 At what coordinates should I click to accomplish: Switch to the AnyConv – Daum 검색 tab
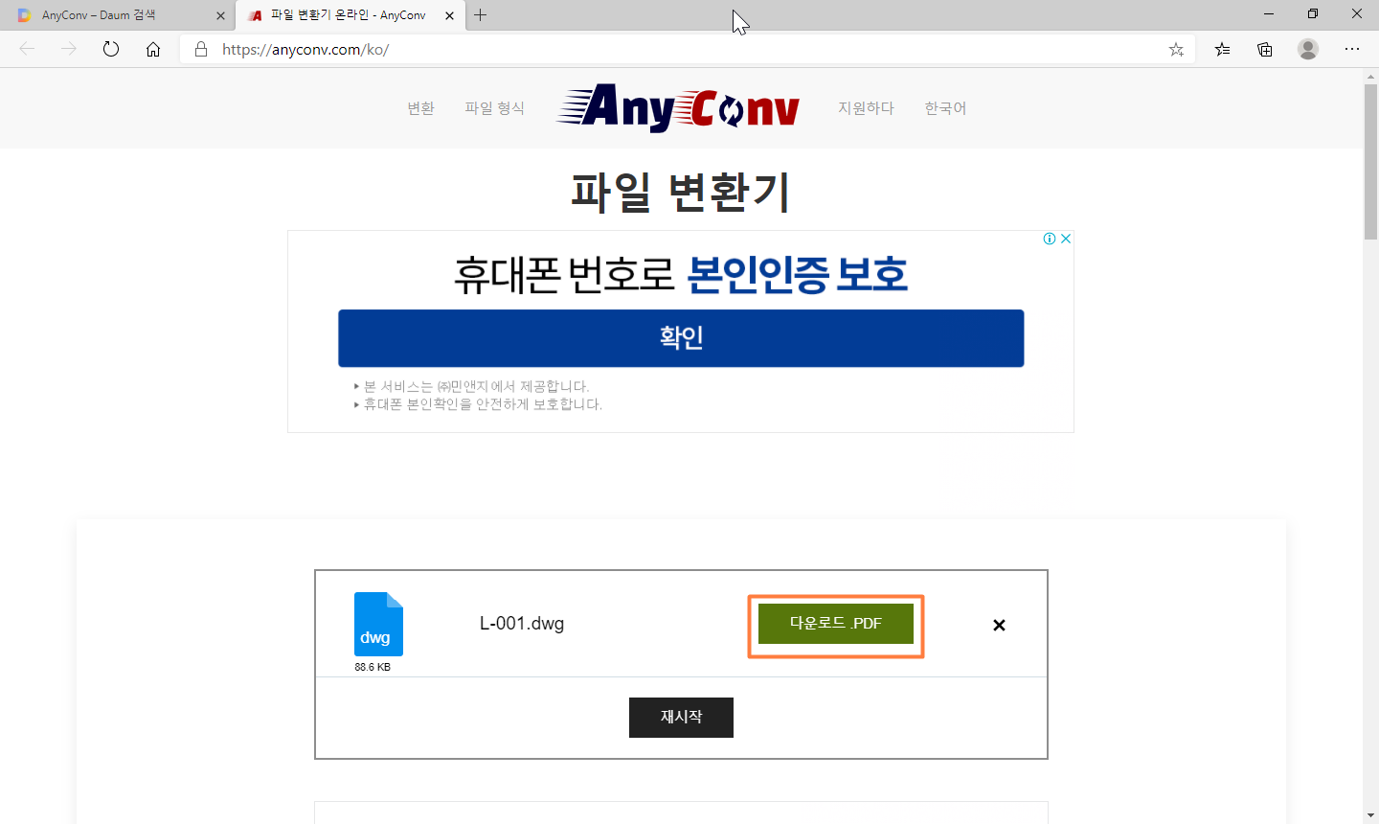coord(118,15)
